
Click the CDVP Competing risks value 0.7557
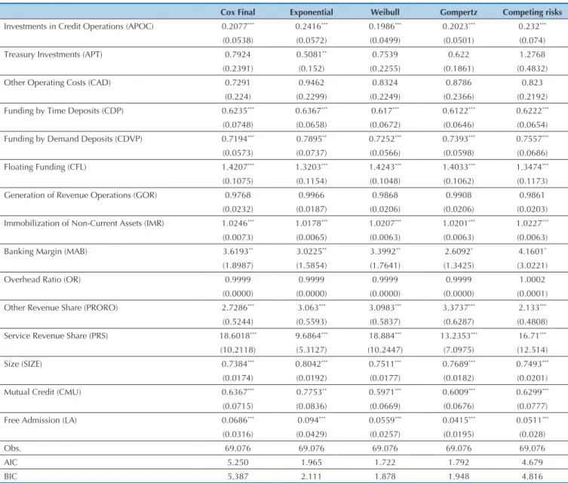532,139
